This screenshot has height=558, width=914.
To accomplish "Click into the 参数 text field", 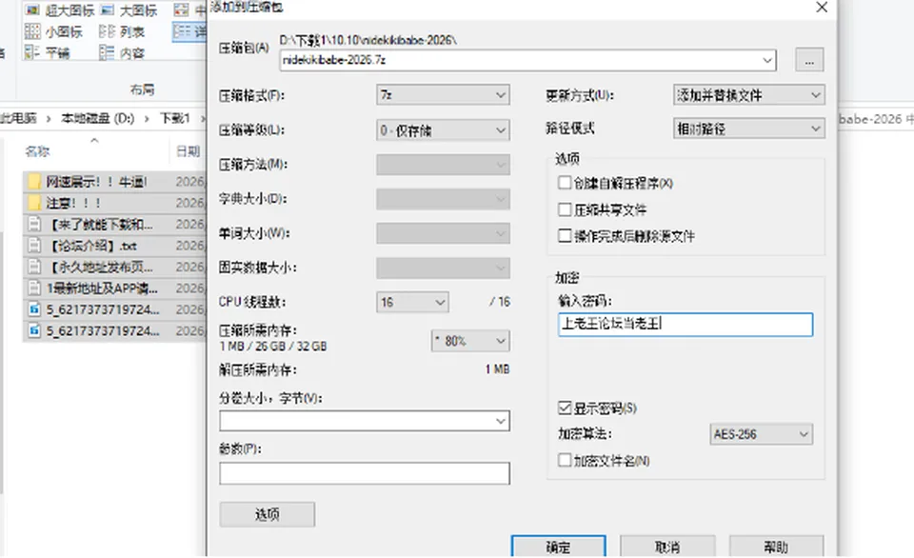I will (x=365, y=473).
